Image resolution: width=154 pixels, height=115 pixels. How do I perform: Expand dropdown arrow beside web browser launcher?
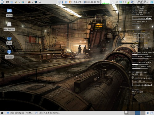pyautogui.click(x=26, y=2)
